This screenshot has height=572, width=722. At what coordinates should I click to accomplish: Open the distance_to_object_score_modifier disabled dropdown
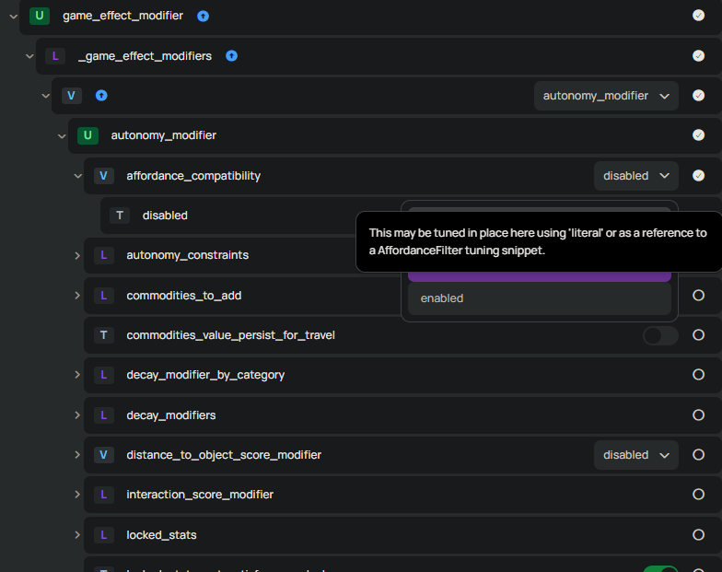(635, 455)
